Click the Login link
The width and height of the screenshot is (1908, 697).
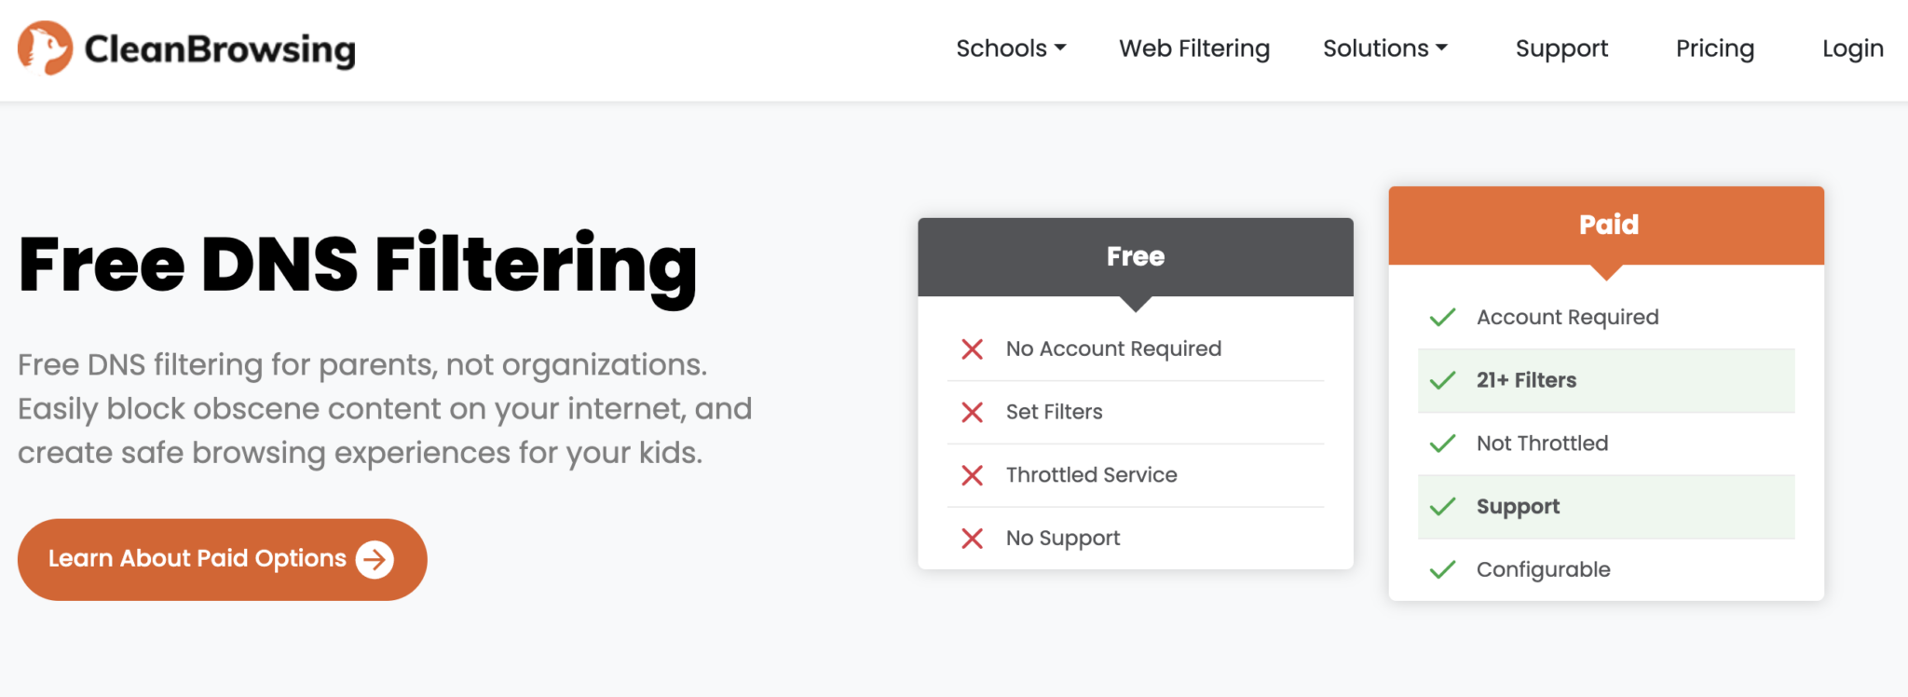1852,48
